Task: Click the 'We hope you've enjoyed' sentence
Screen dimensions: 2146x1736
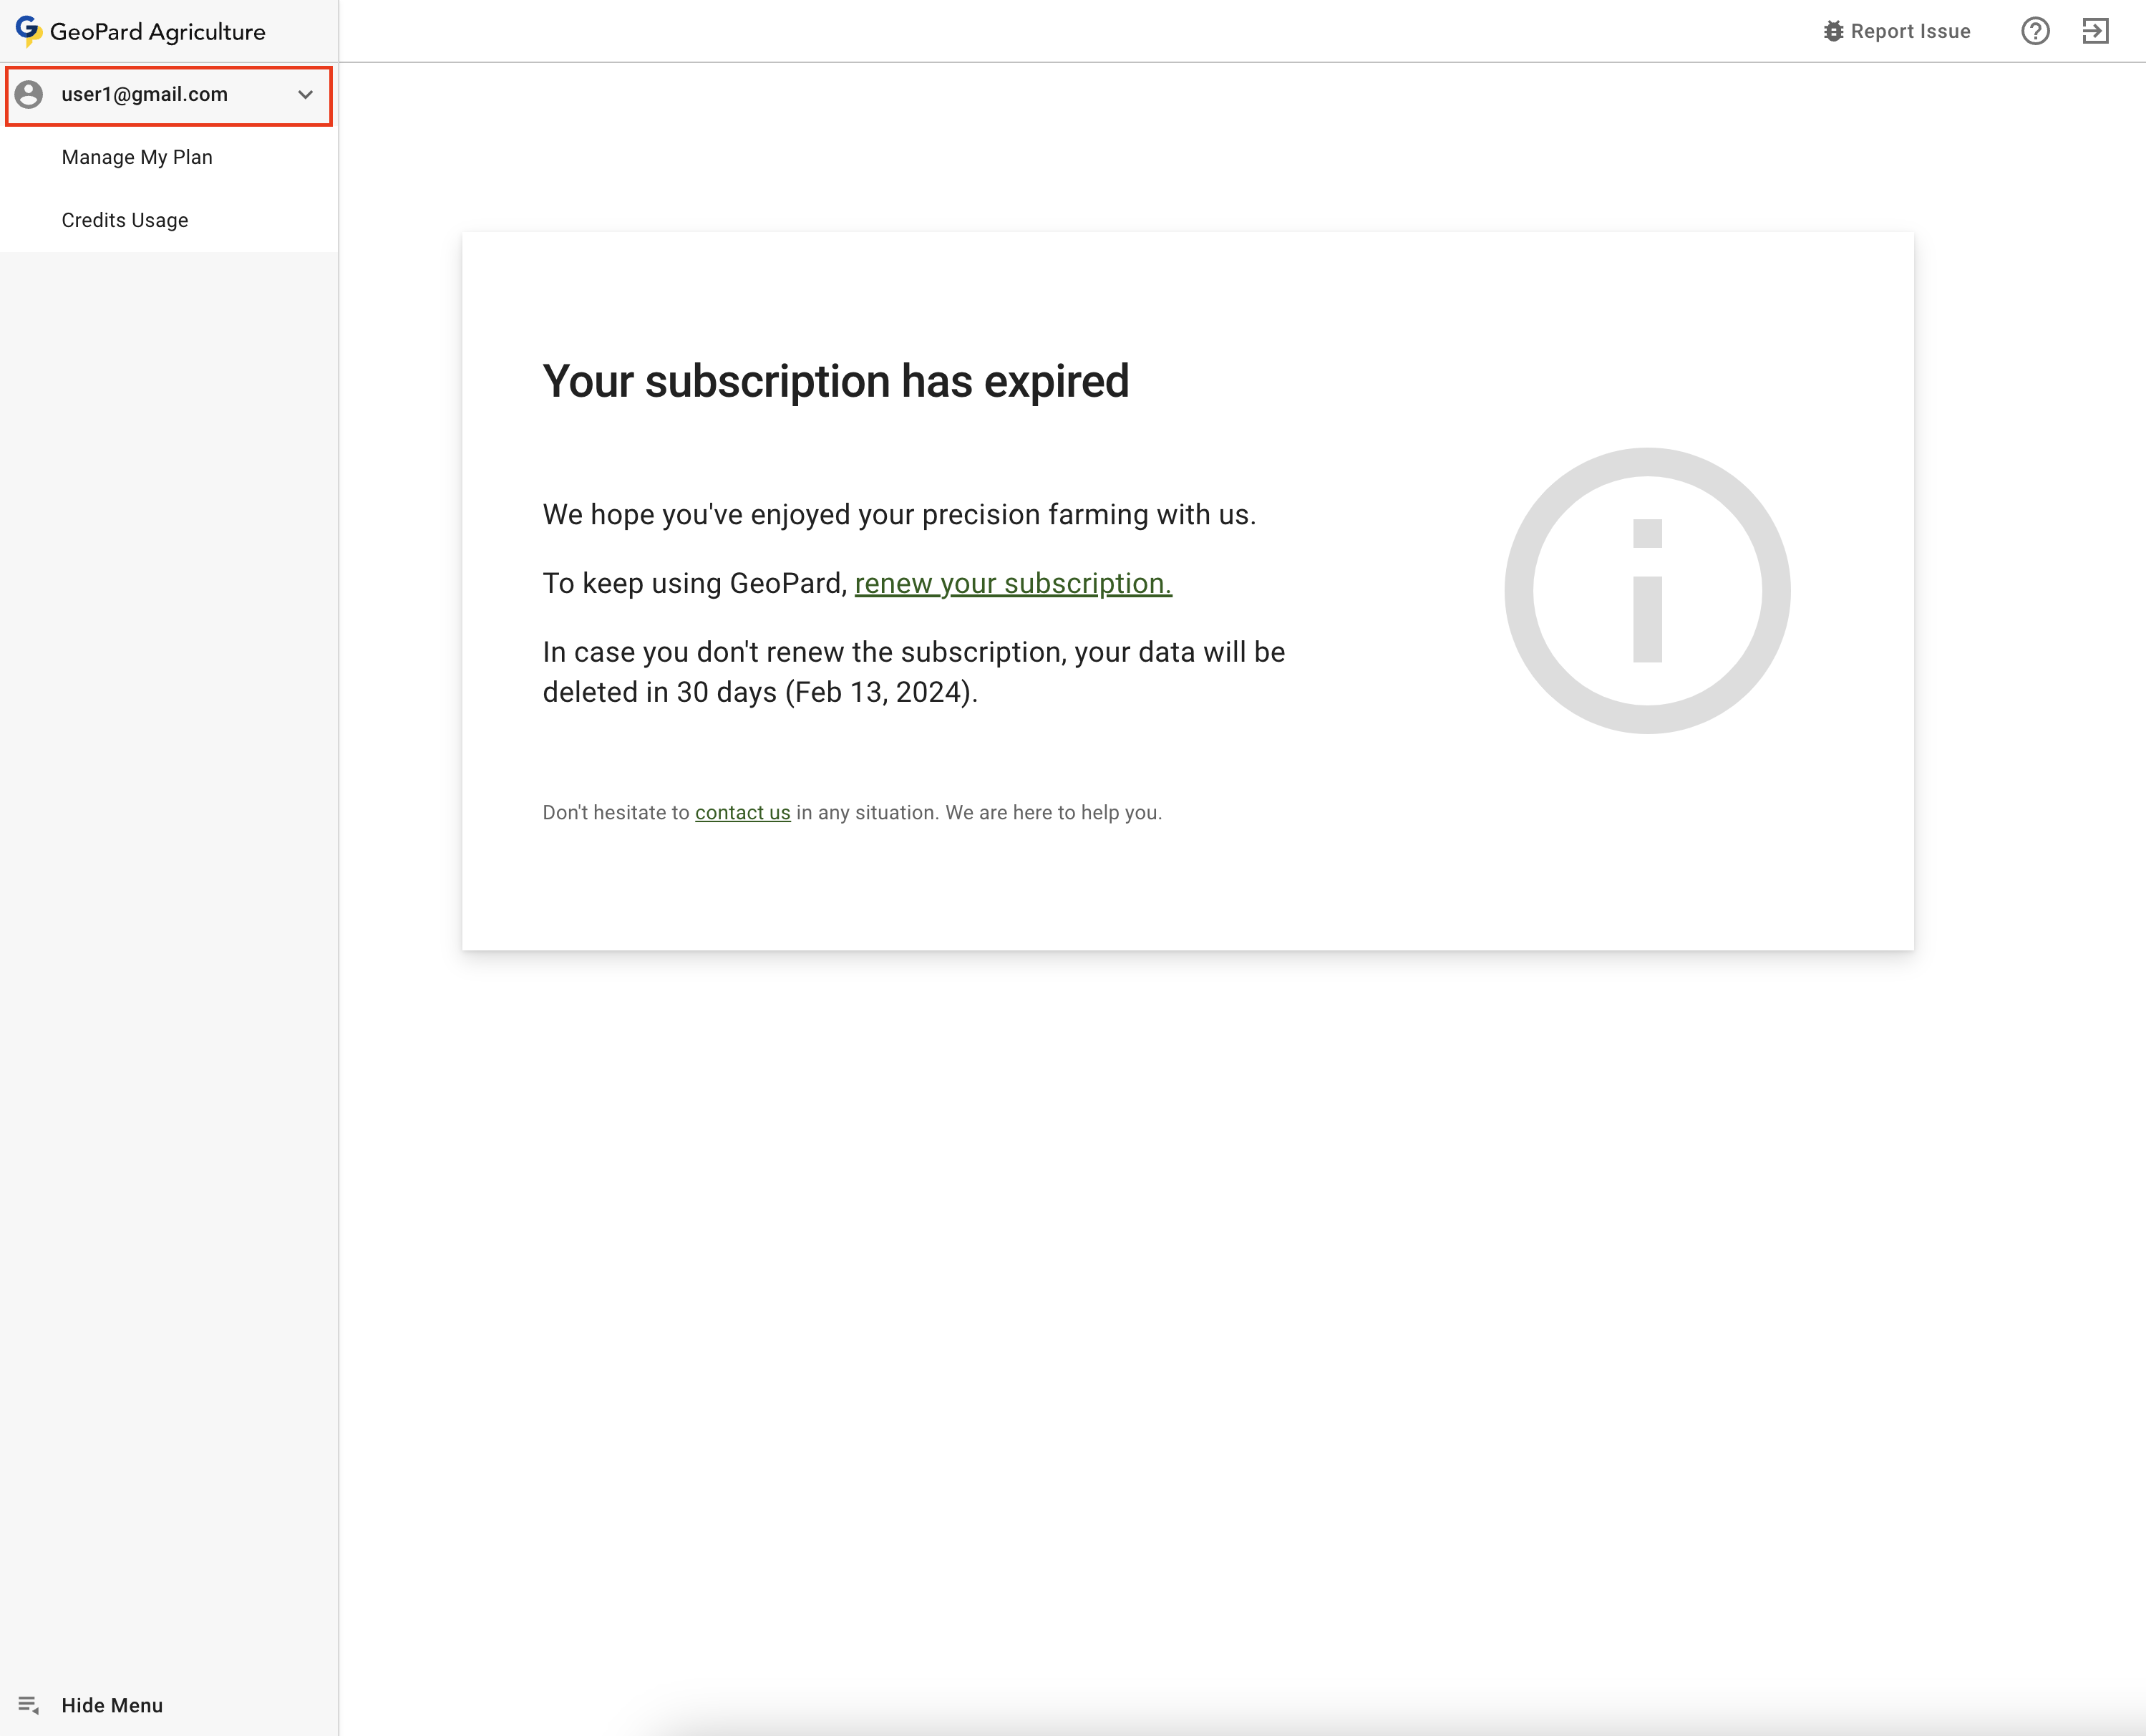Action: tap(898, 514)
